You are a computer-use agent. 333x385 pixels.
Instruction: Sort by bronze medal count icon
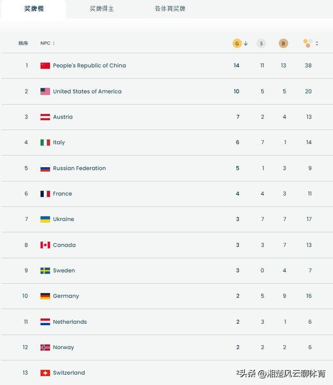coord(283,44)
